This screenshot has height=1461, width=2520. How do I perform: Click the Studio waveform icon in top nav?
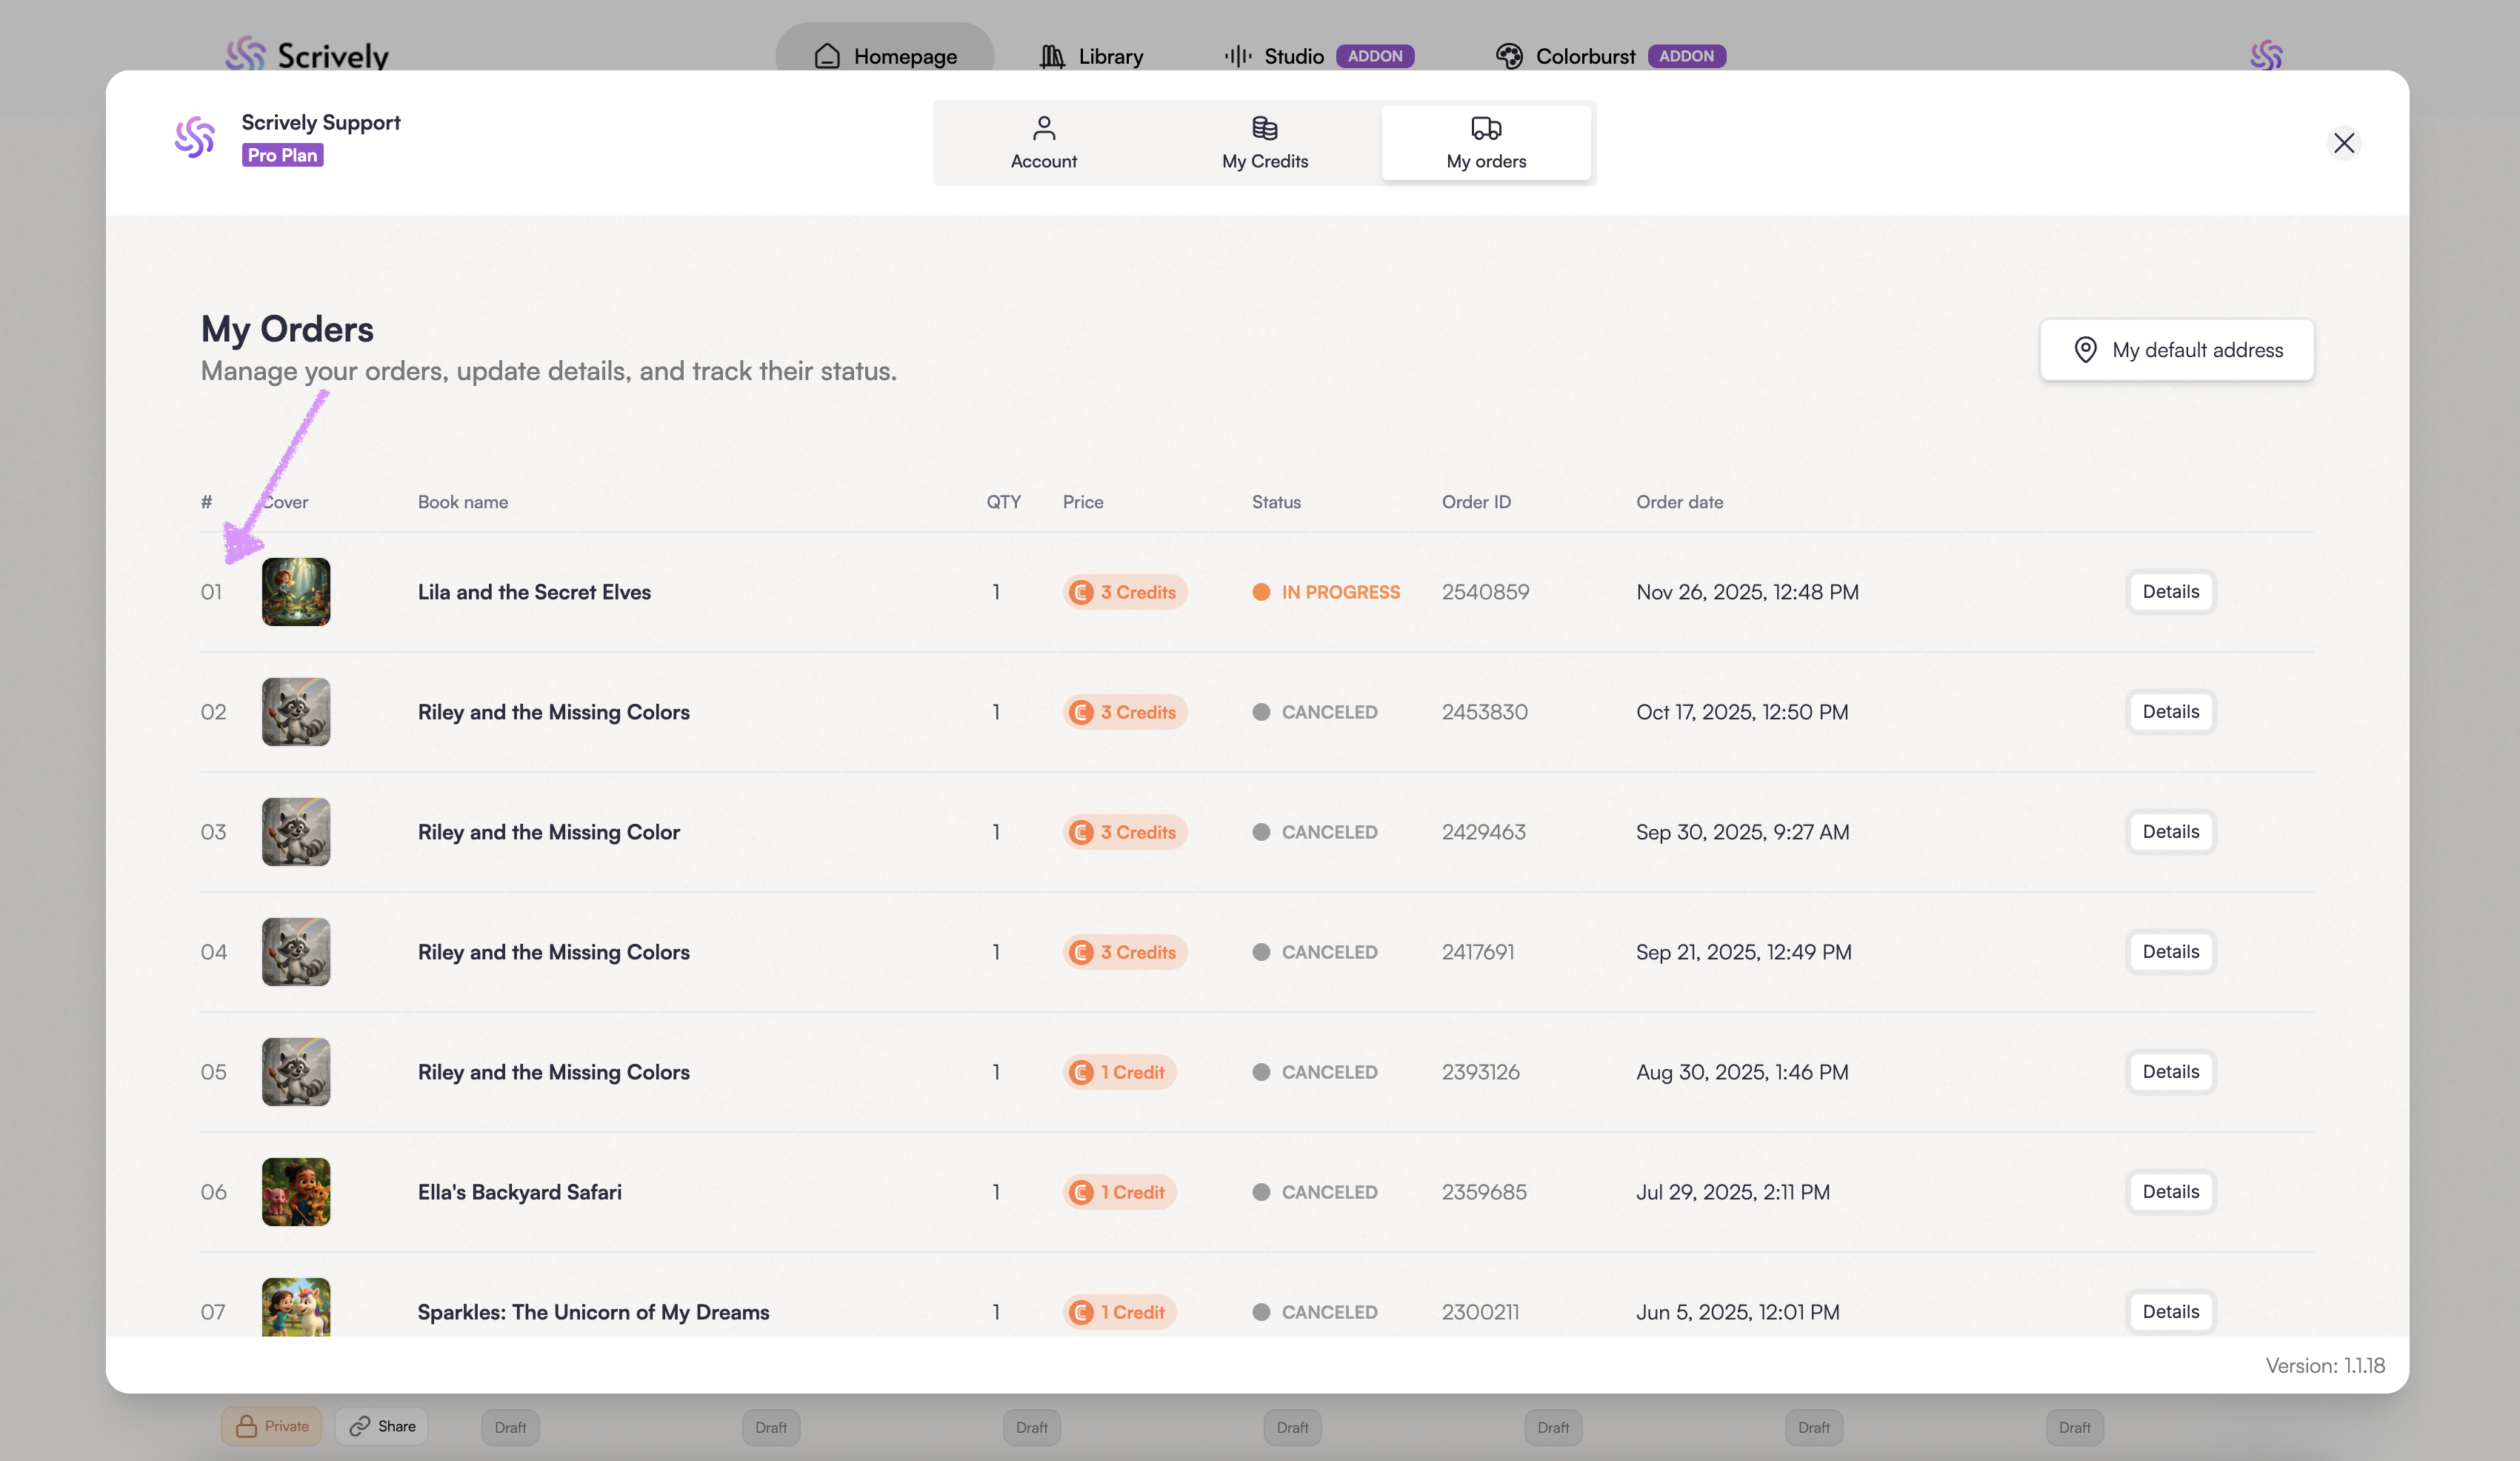1237,56
